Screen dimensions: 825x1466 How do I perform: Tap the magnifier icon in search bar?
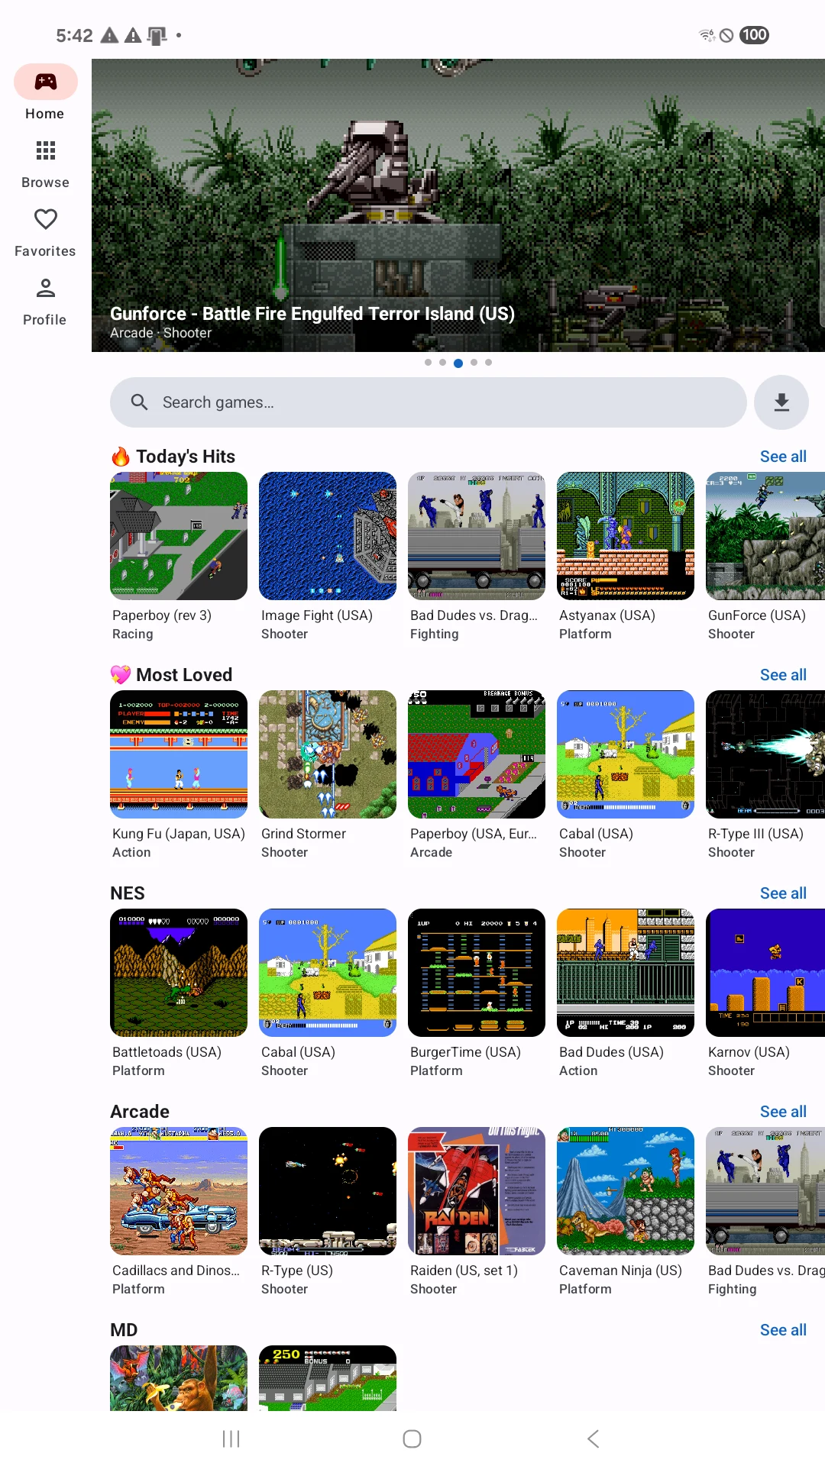click(139, 402)
